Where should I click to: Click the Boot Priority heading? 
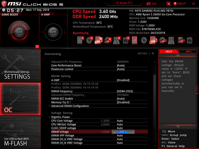click(81, 33)
